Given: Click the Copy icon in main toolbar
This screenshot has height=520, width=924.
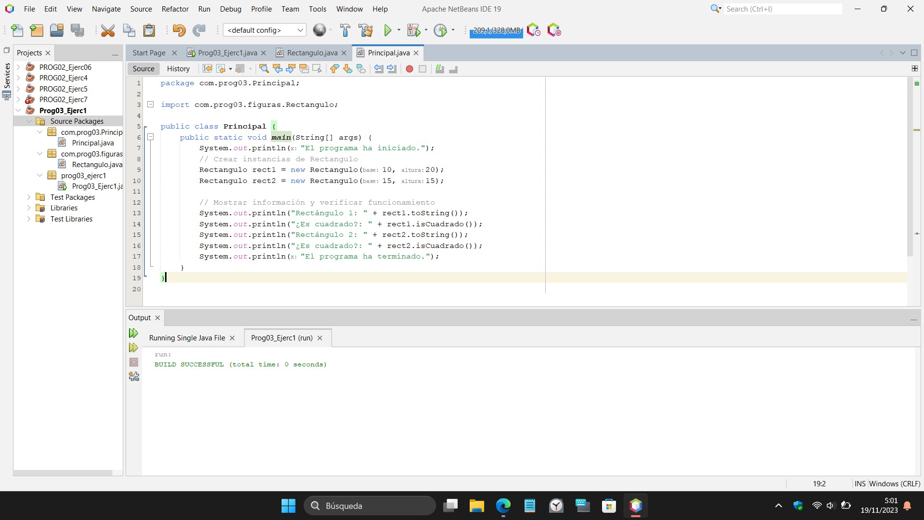Looking at the screenshot, I should tap(129, 30).
